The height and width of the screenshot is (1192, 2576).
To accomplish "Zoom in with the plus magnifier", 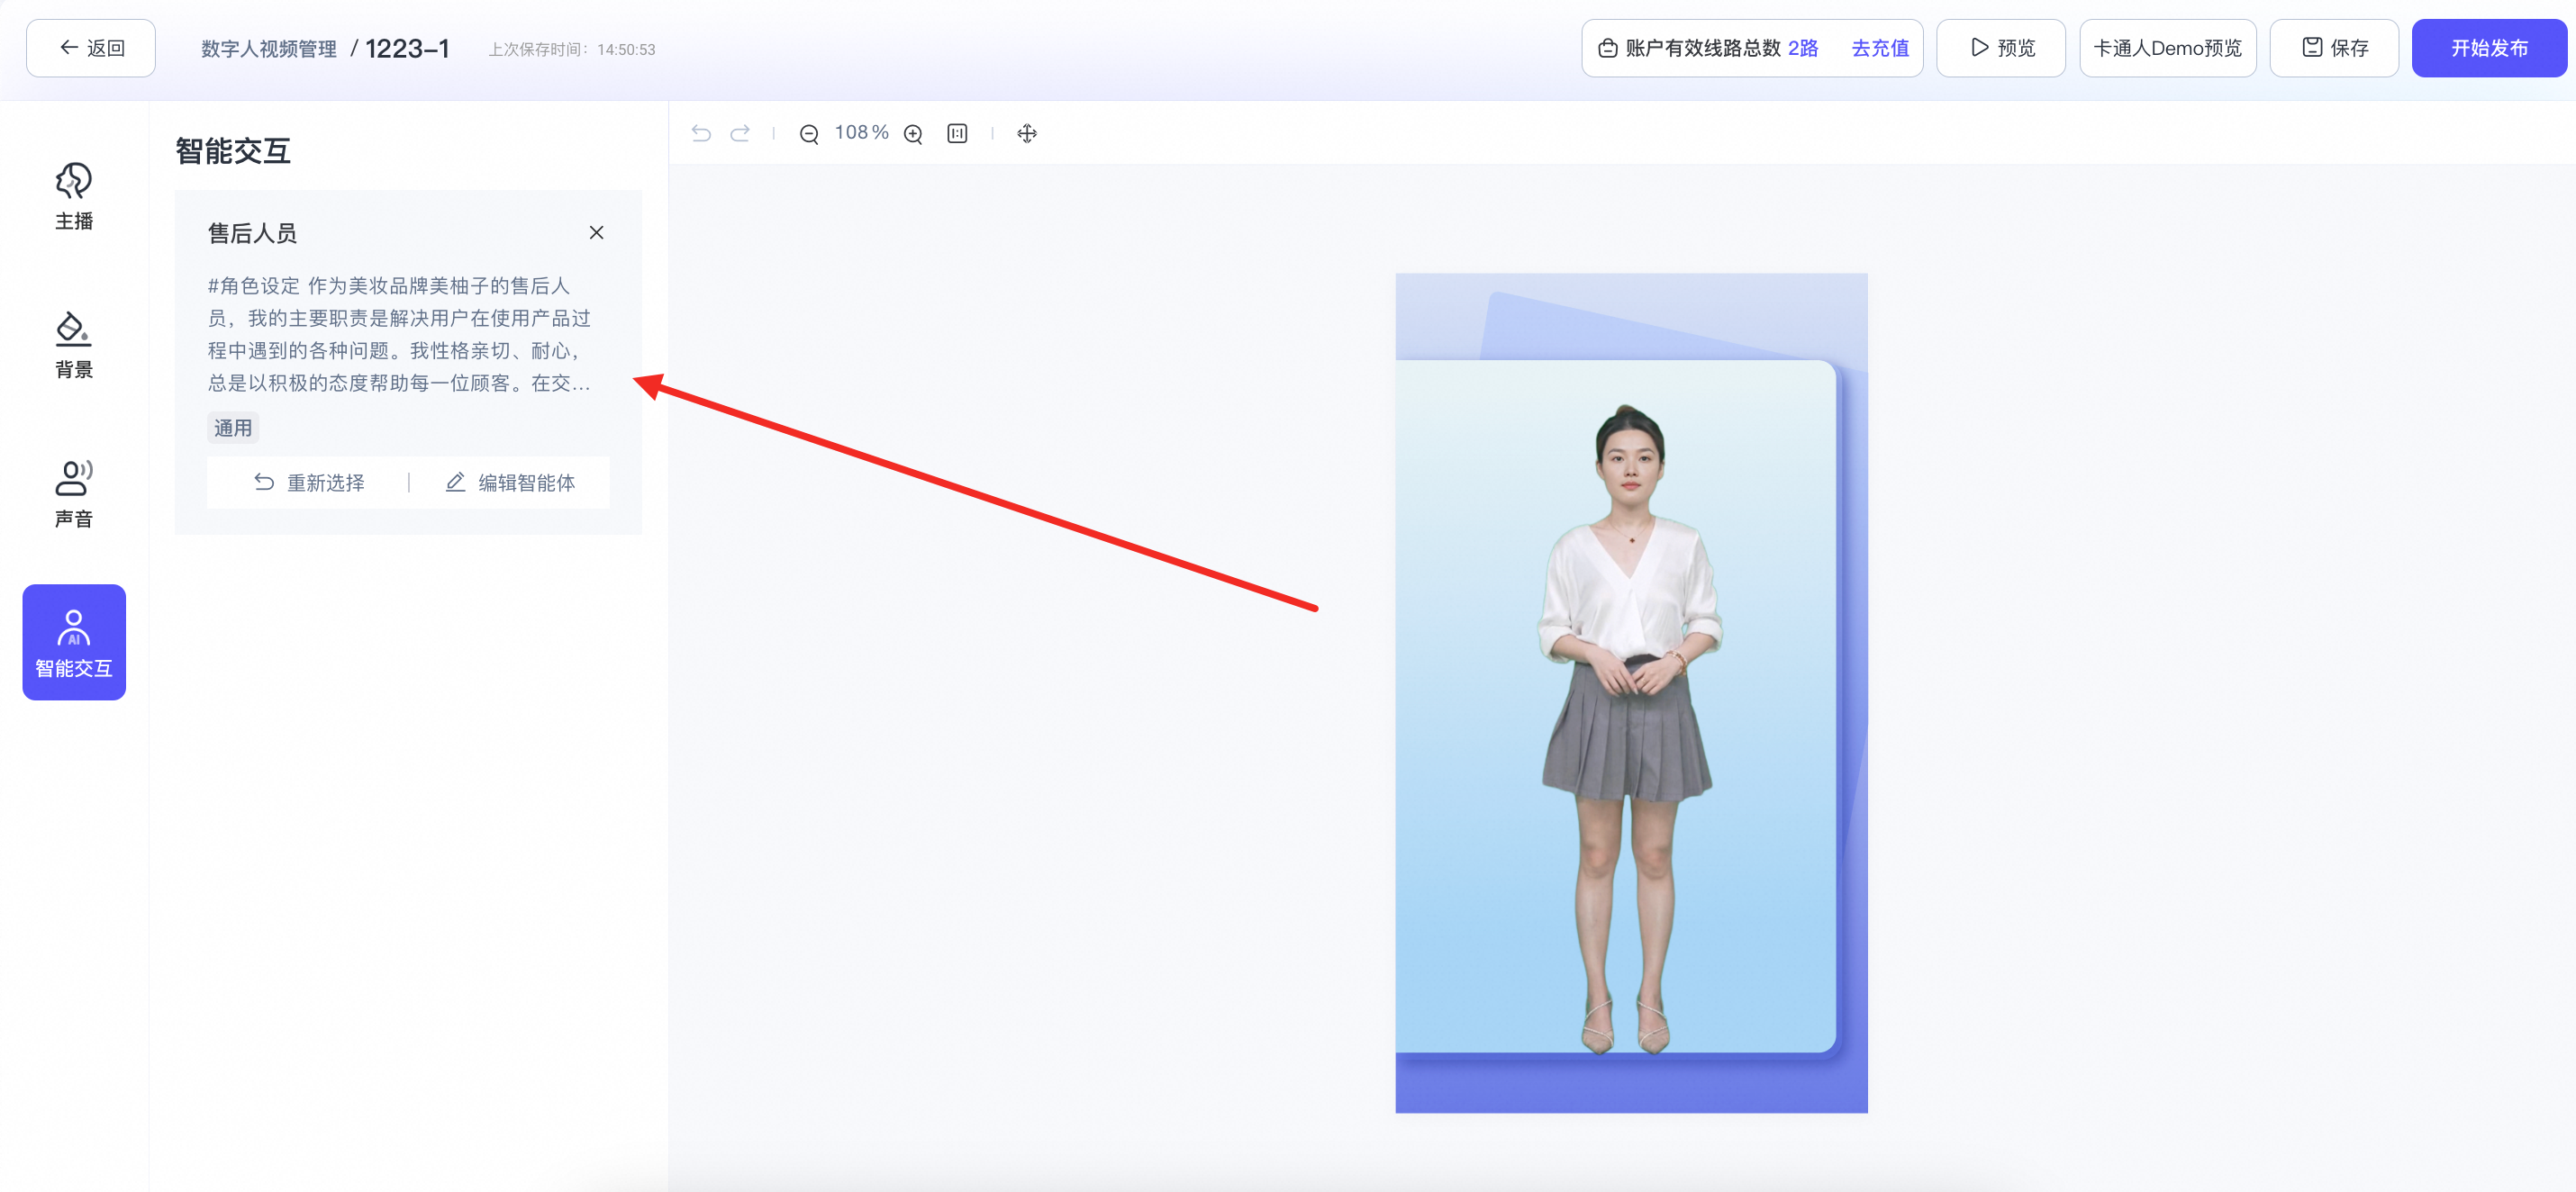I will coord(913,134).
